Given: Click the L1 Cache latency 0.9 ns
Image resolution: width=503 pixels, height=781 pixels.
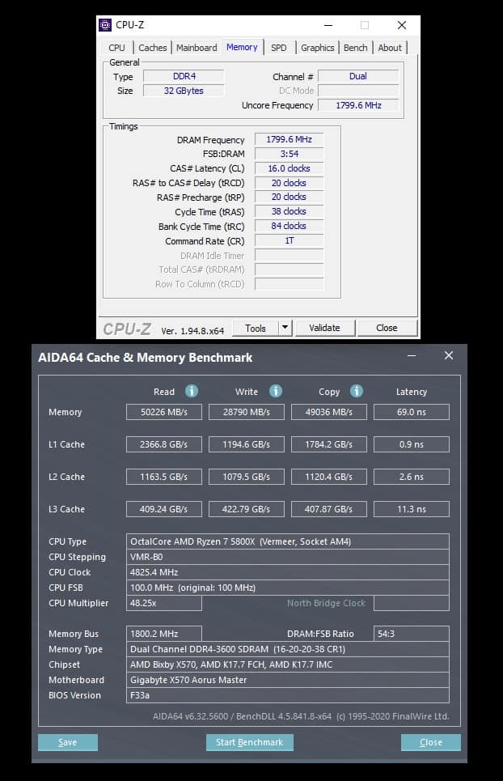Looking at the screenshot, I should tap(412, 444).
